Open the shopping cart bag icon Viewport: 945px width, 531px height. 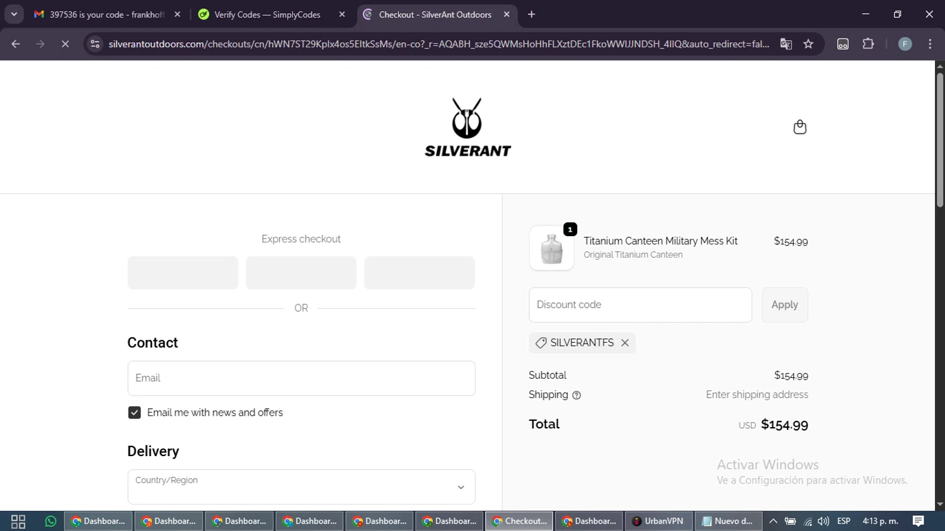pyautogui.click(x=799, y=127)
